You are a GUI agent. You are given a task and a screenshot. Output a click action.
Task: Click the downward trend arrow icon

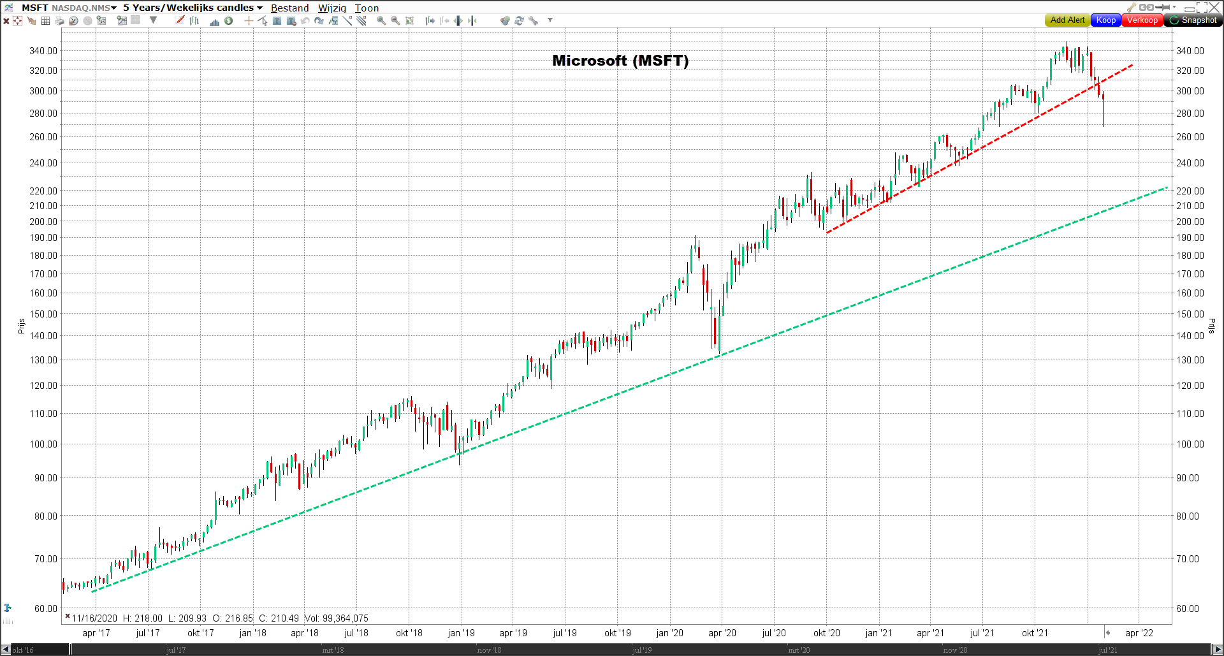point(31,21)
